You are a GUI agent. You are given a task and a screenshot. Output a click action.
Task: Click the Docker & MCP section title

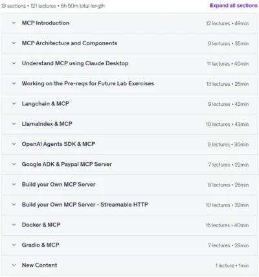coord(41,225)
